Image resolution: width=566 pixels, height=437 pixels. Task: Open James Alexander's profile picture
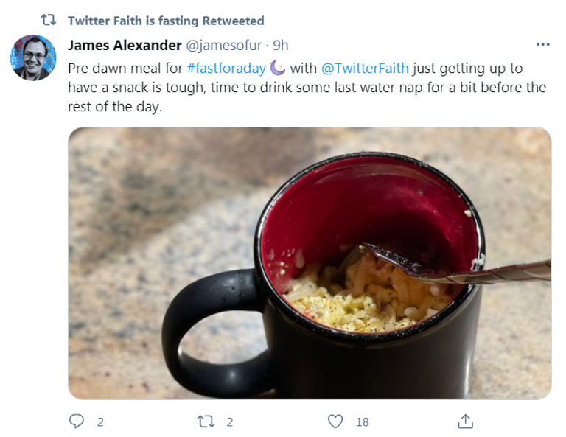pyautogui.click(x=33, y=57)
